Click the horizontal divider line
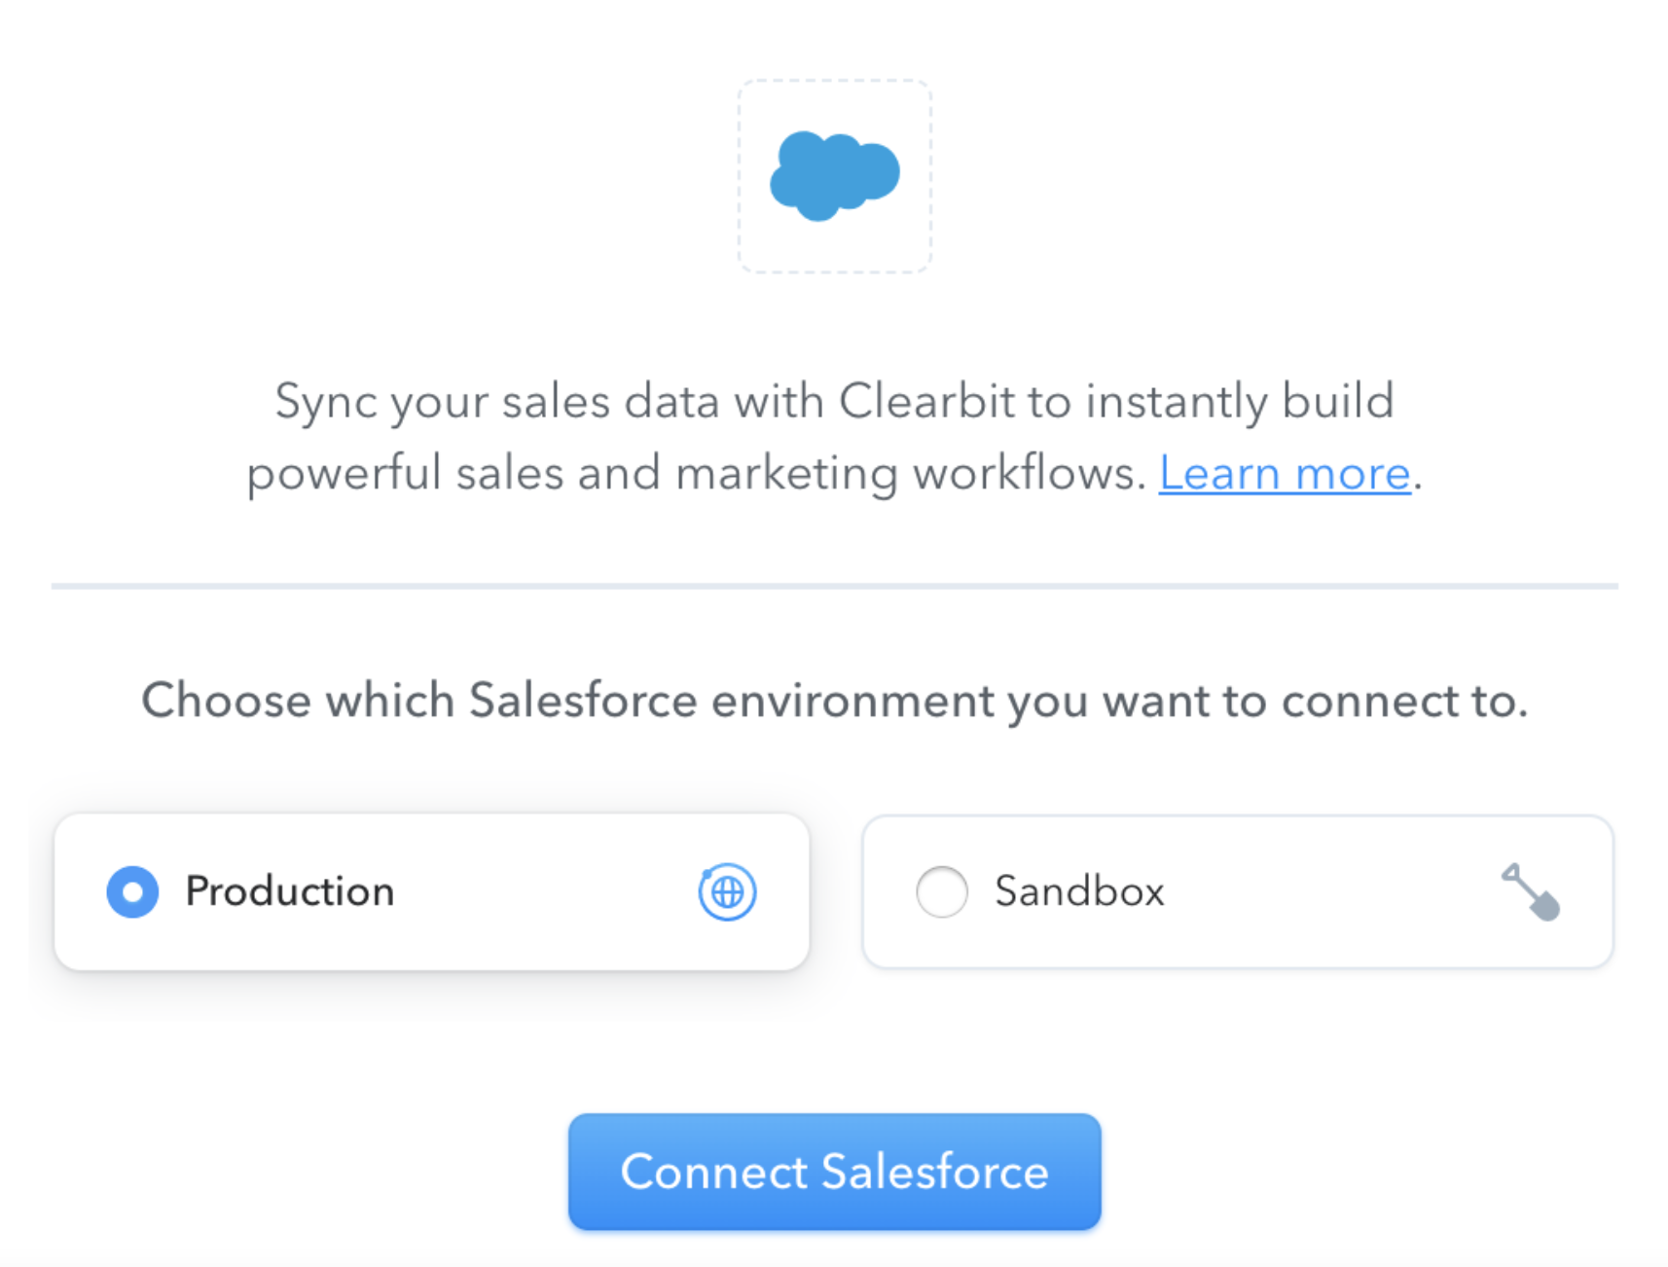Viewport: 1668px width, 1267px height. [x=835, y=586]
